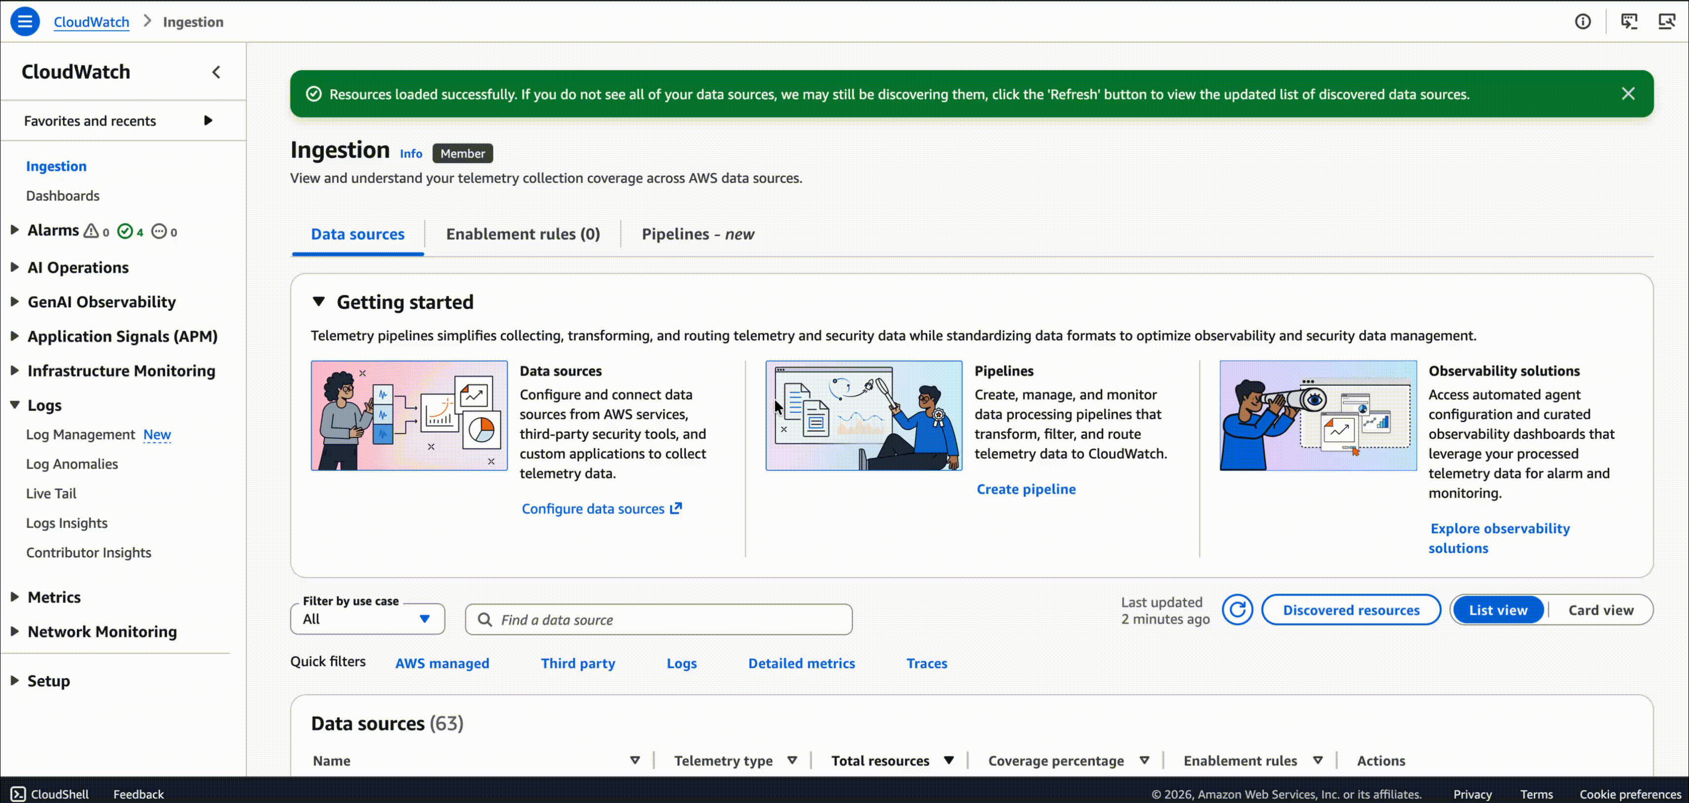Viewport: 1689px width, 803px height.
Task: Click the screen share icon in the header
Action: [x=1629, y=22]
